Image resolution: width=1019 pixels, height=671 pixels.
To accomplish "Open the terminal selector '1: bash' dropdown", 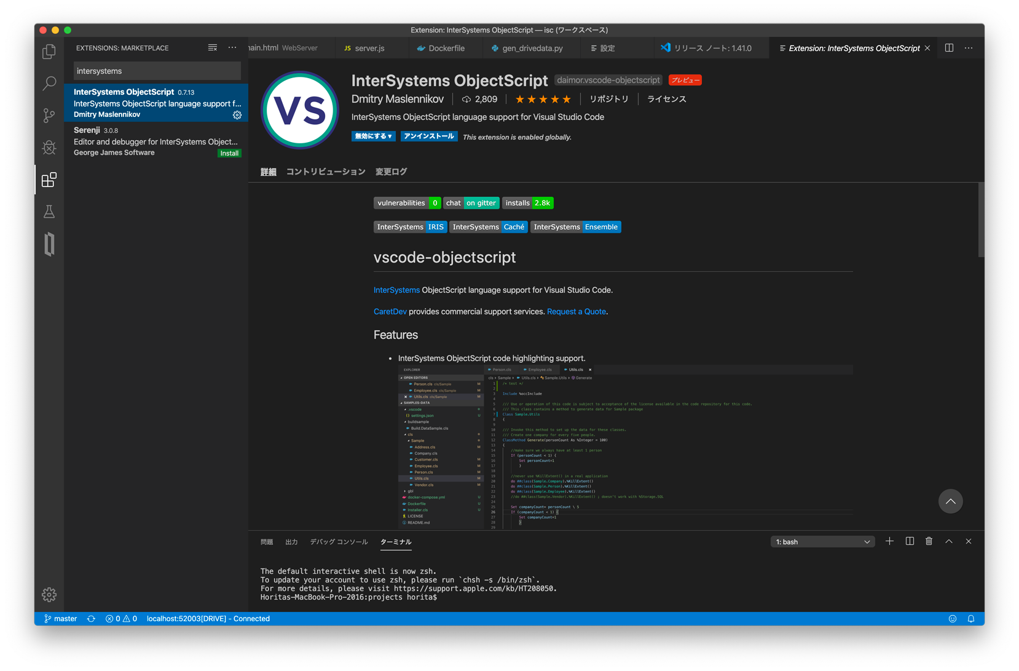I will [x=822, y=542].
